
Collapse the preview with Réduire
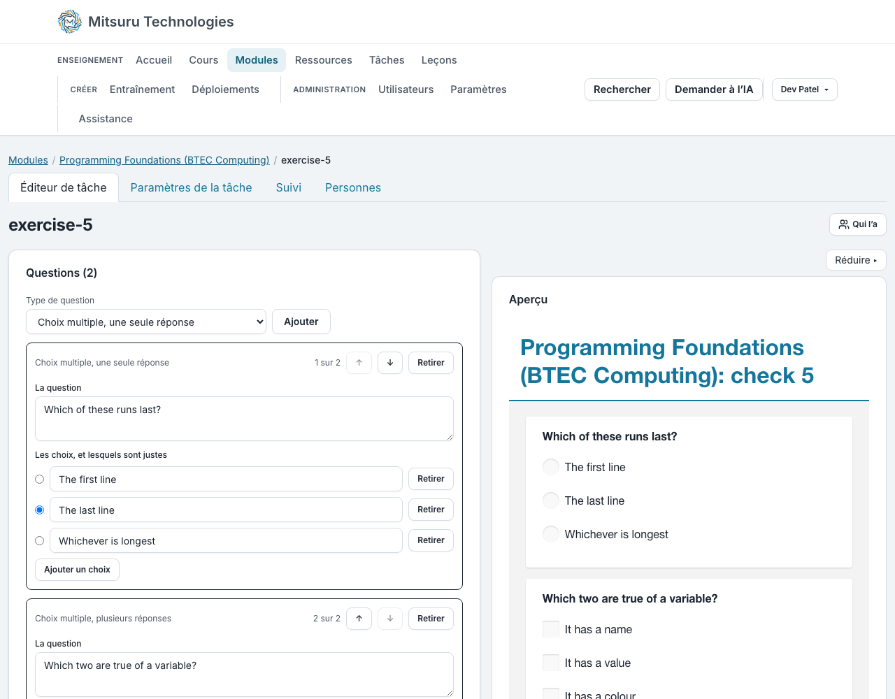pyautogui.click(x=856, y=260)
